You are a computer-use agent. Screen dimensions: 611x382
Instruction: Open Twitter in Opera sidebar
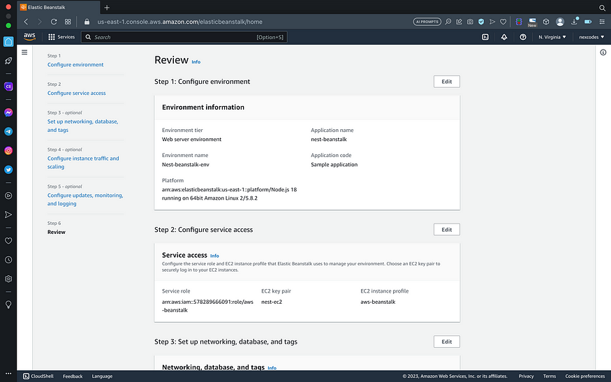coord(8,170)
